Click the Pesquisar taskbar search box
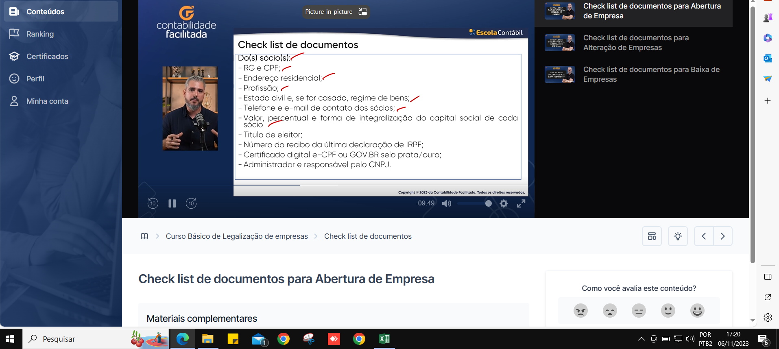The image size is (779, 349). click(x=96, y=339)
